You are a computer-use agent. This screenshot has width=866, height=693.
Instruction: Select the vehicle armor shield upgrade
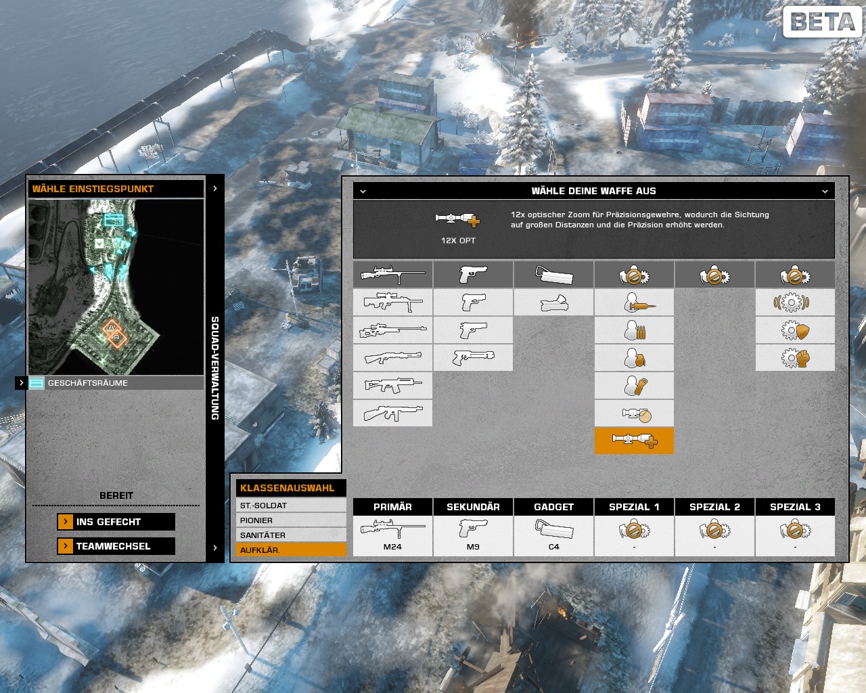click(x=795, y=330)
